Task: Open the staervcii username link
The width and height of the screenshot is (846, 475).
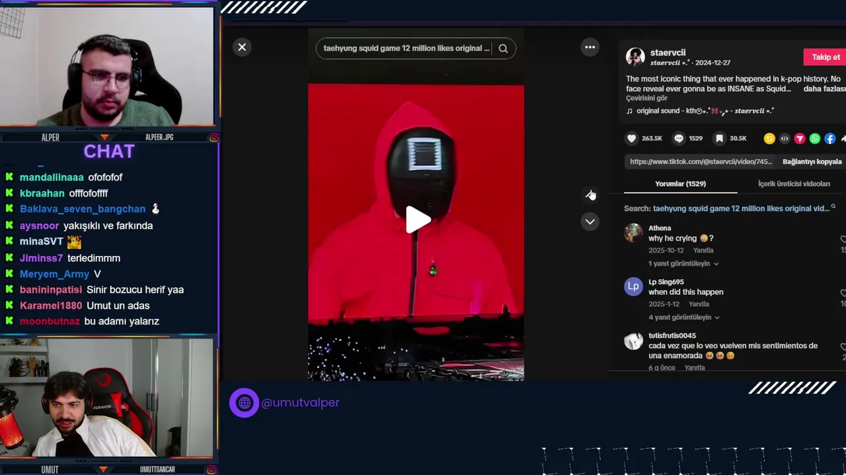Action: coord(668,52)
